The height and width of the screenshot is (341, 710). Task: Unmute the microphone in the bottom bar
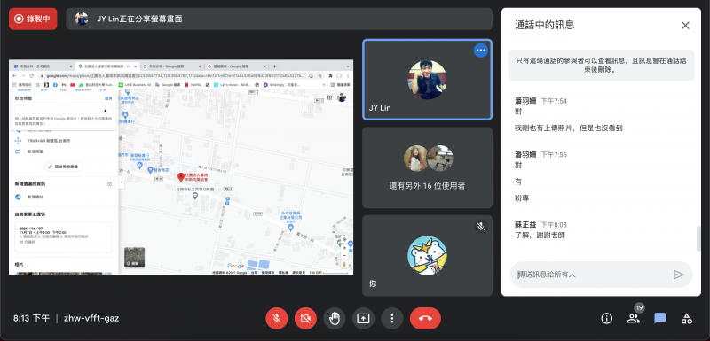coord(277,319)
